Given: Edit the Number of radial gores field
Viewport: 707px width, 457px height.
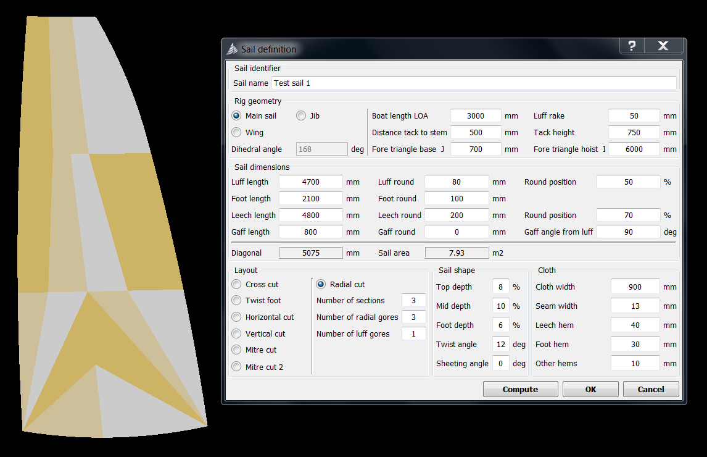Looking at the screenshot, I should coord(413,317).
